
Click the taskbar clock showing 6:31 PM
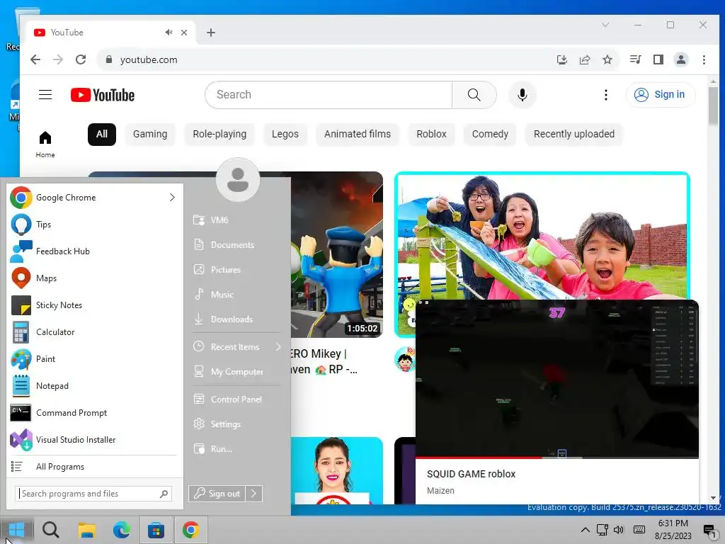[673, 530]
